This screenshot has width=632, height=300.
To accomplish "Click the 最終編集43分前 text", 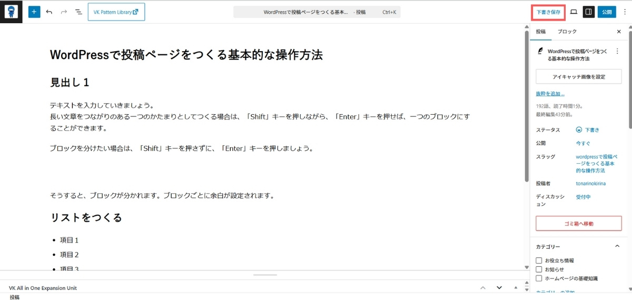I will (x=555, y=114).
